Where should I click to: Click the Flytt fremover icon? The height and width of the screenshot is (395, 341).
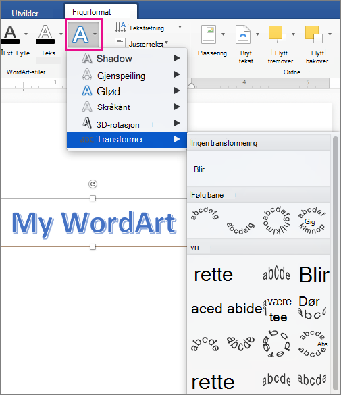278,34
